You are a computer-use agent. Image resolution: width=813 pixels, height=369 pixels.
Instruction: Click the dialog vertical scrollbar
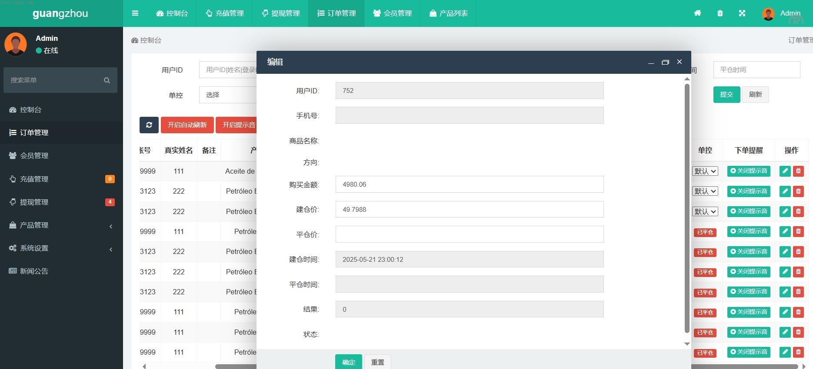point(687,208)
